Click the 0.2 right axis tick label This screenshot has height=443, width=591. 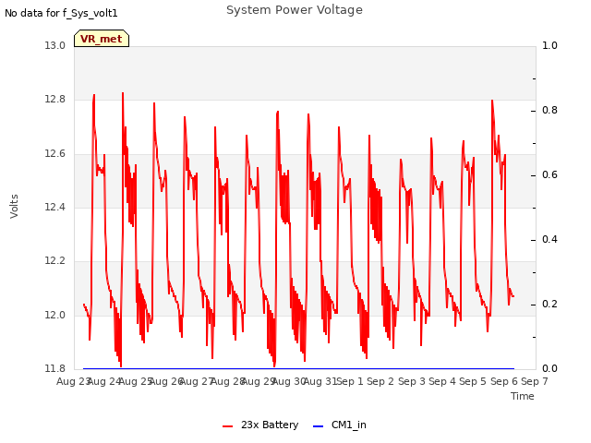tap(549, 304)
